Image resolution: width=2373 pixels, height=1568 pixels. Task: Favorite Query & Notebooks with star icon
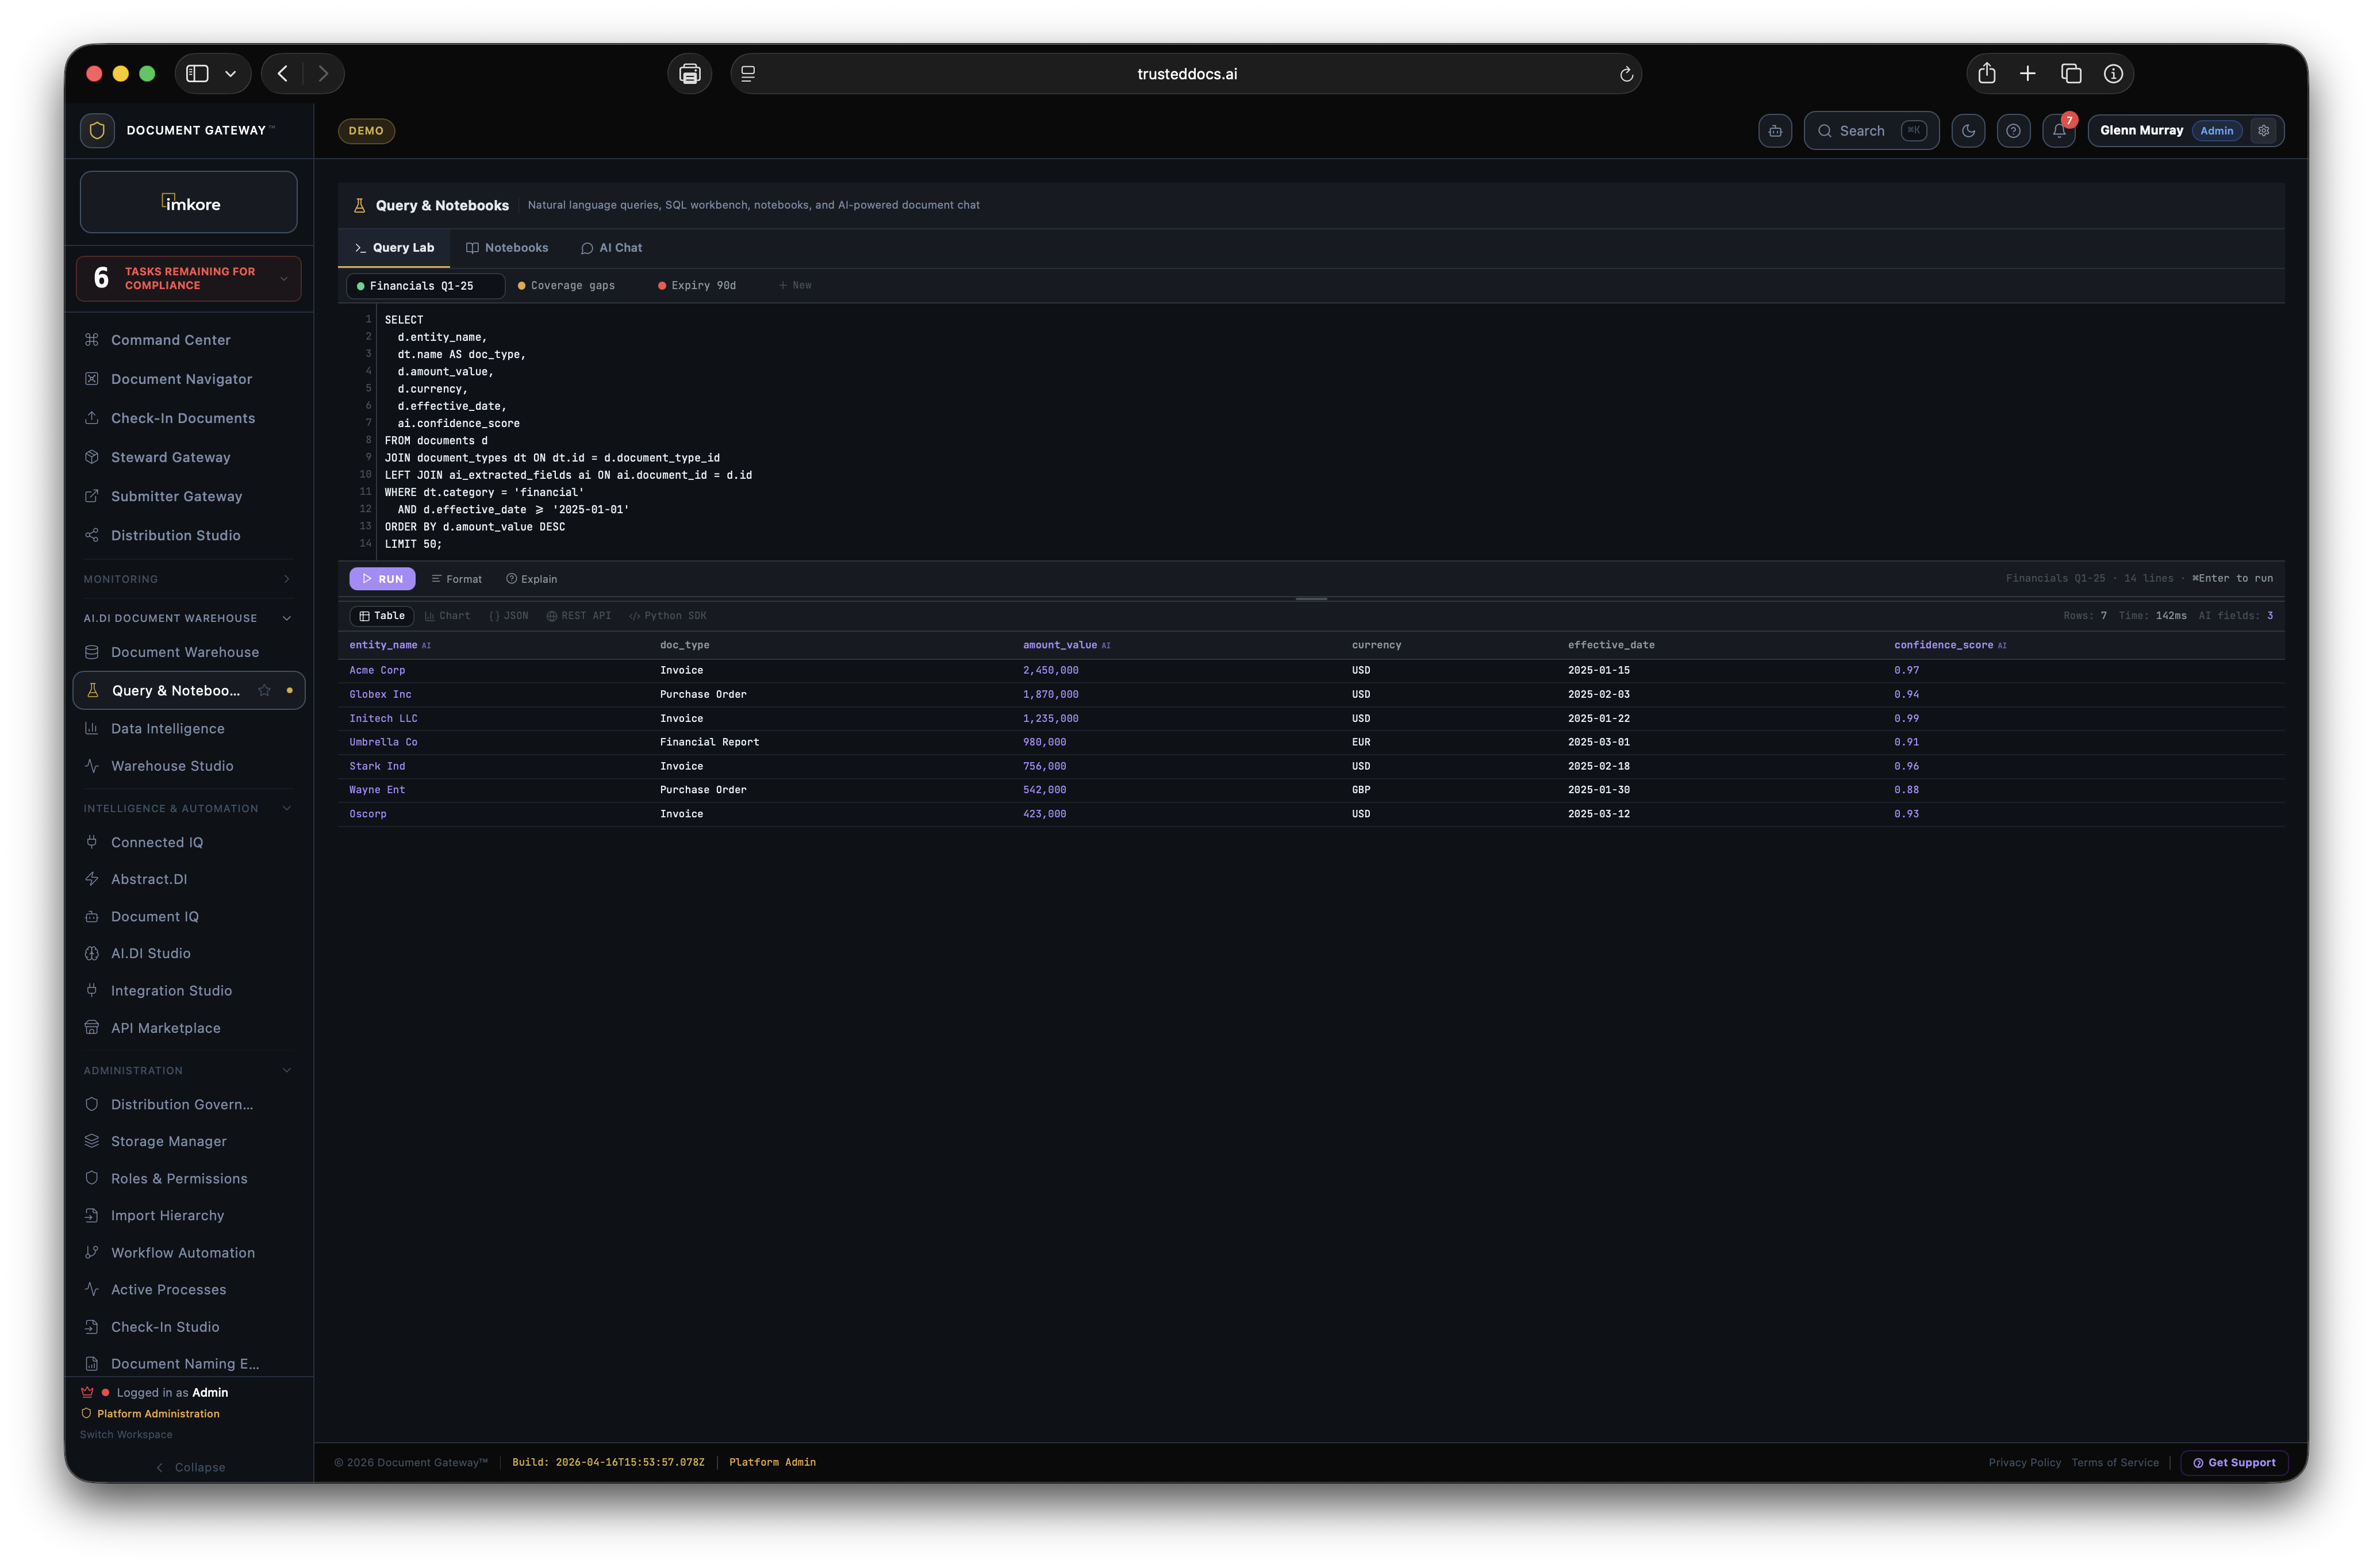coord(264,690)
